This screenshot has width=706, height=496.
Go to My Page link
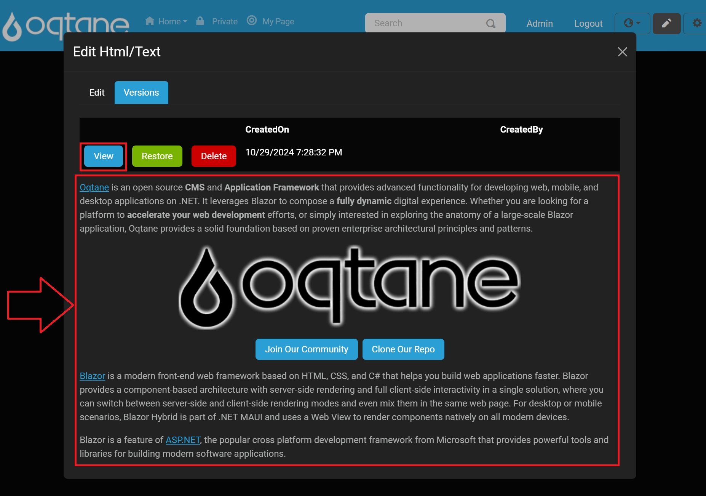[278, 22]
